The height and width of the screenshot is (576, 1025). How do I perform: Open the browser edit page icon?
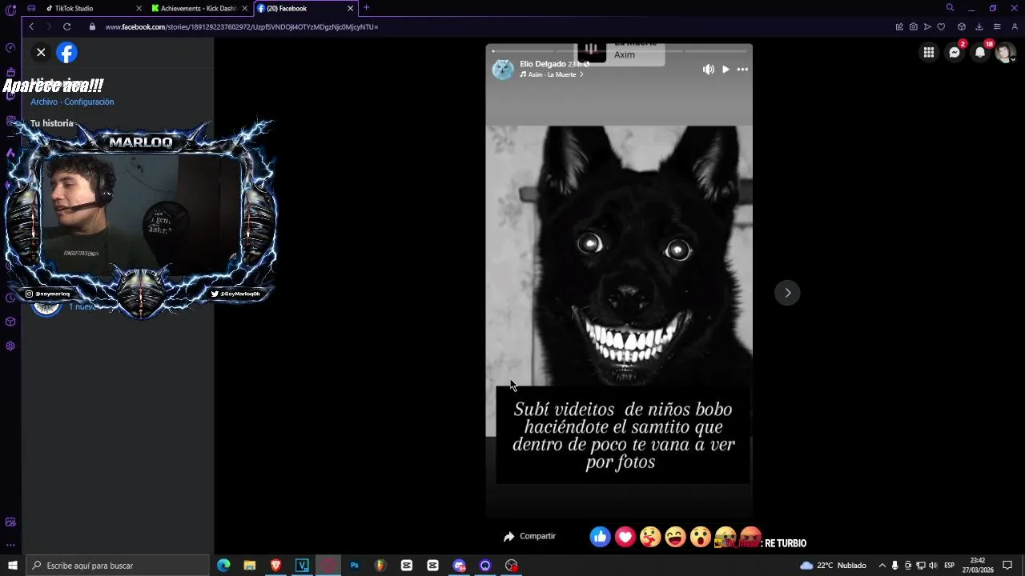[899, 26]
